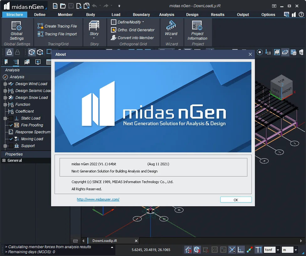Close the DownLoadly.iR document tab
The height and width of the screenshot is (256, 306).
pyautogui.click(x=136, y=241)
